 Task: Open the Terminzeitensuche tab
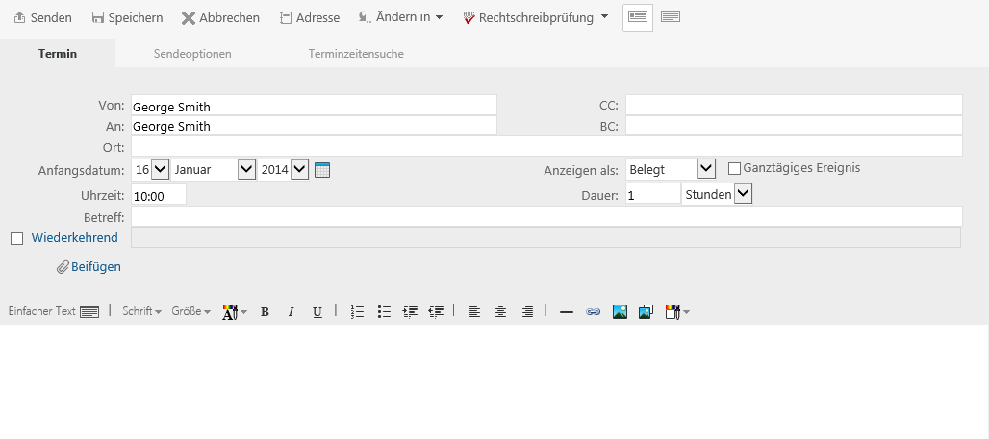[356, 54]
